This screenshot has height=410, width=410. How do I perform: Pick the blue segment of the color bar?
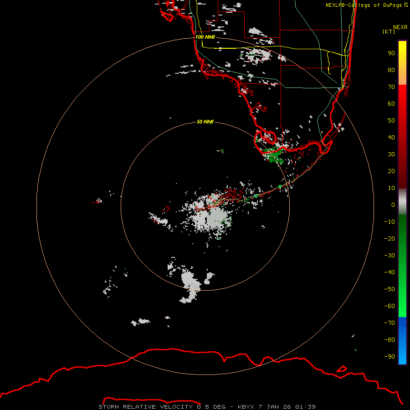[402, 341]
